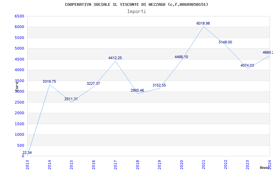Select the 3152.55 data label
273x171 pixels.
click(x=159, y=85)
